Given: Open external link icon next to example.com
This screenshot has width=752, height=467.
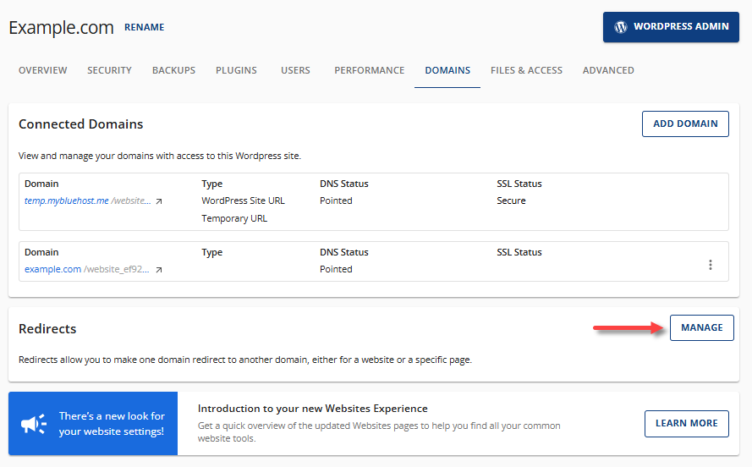Looking at the screenshot, I should 159,270.
